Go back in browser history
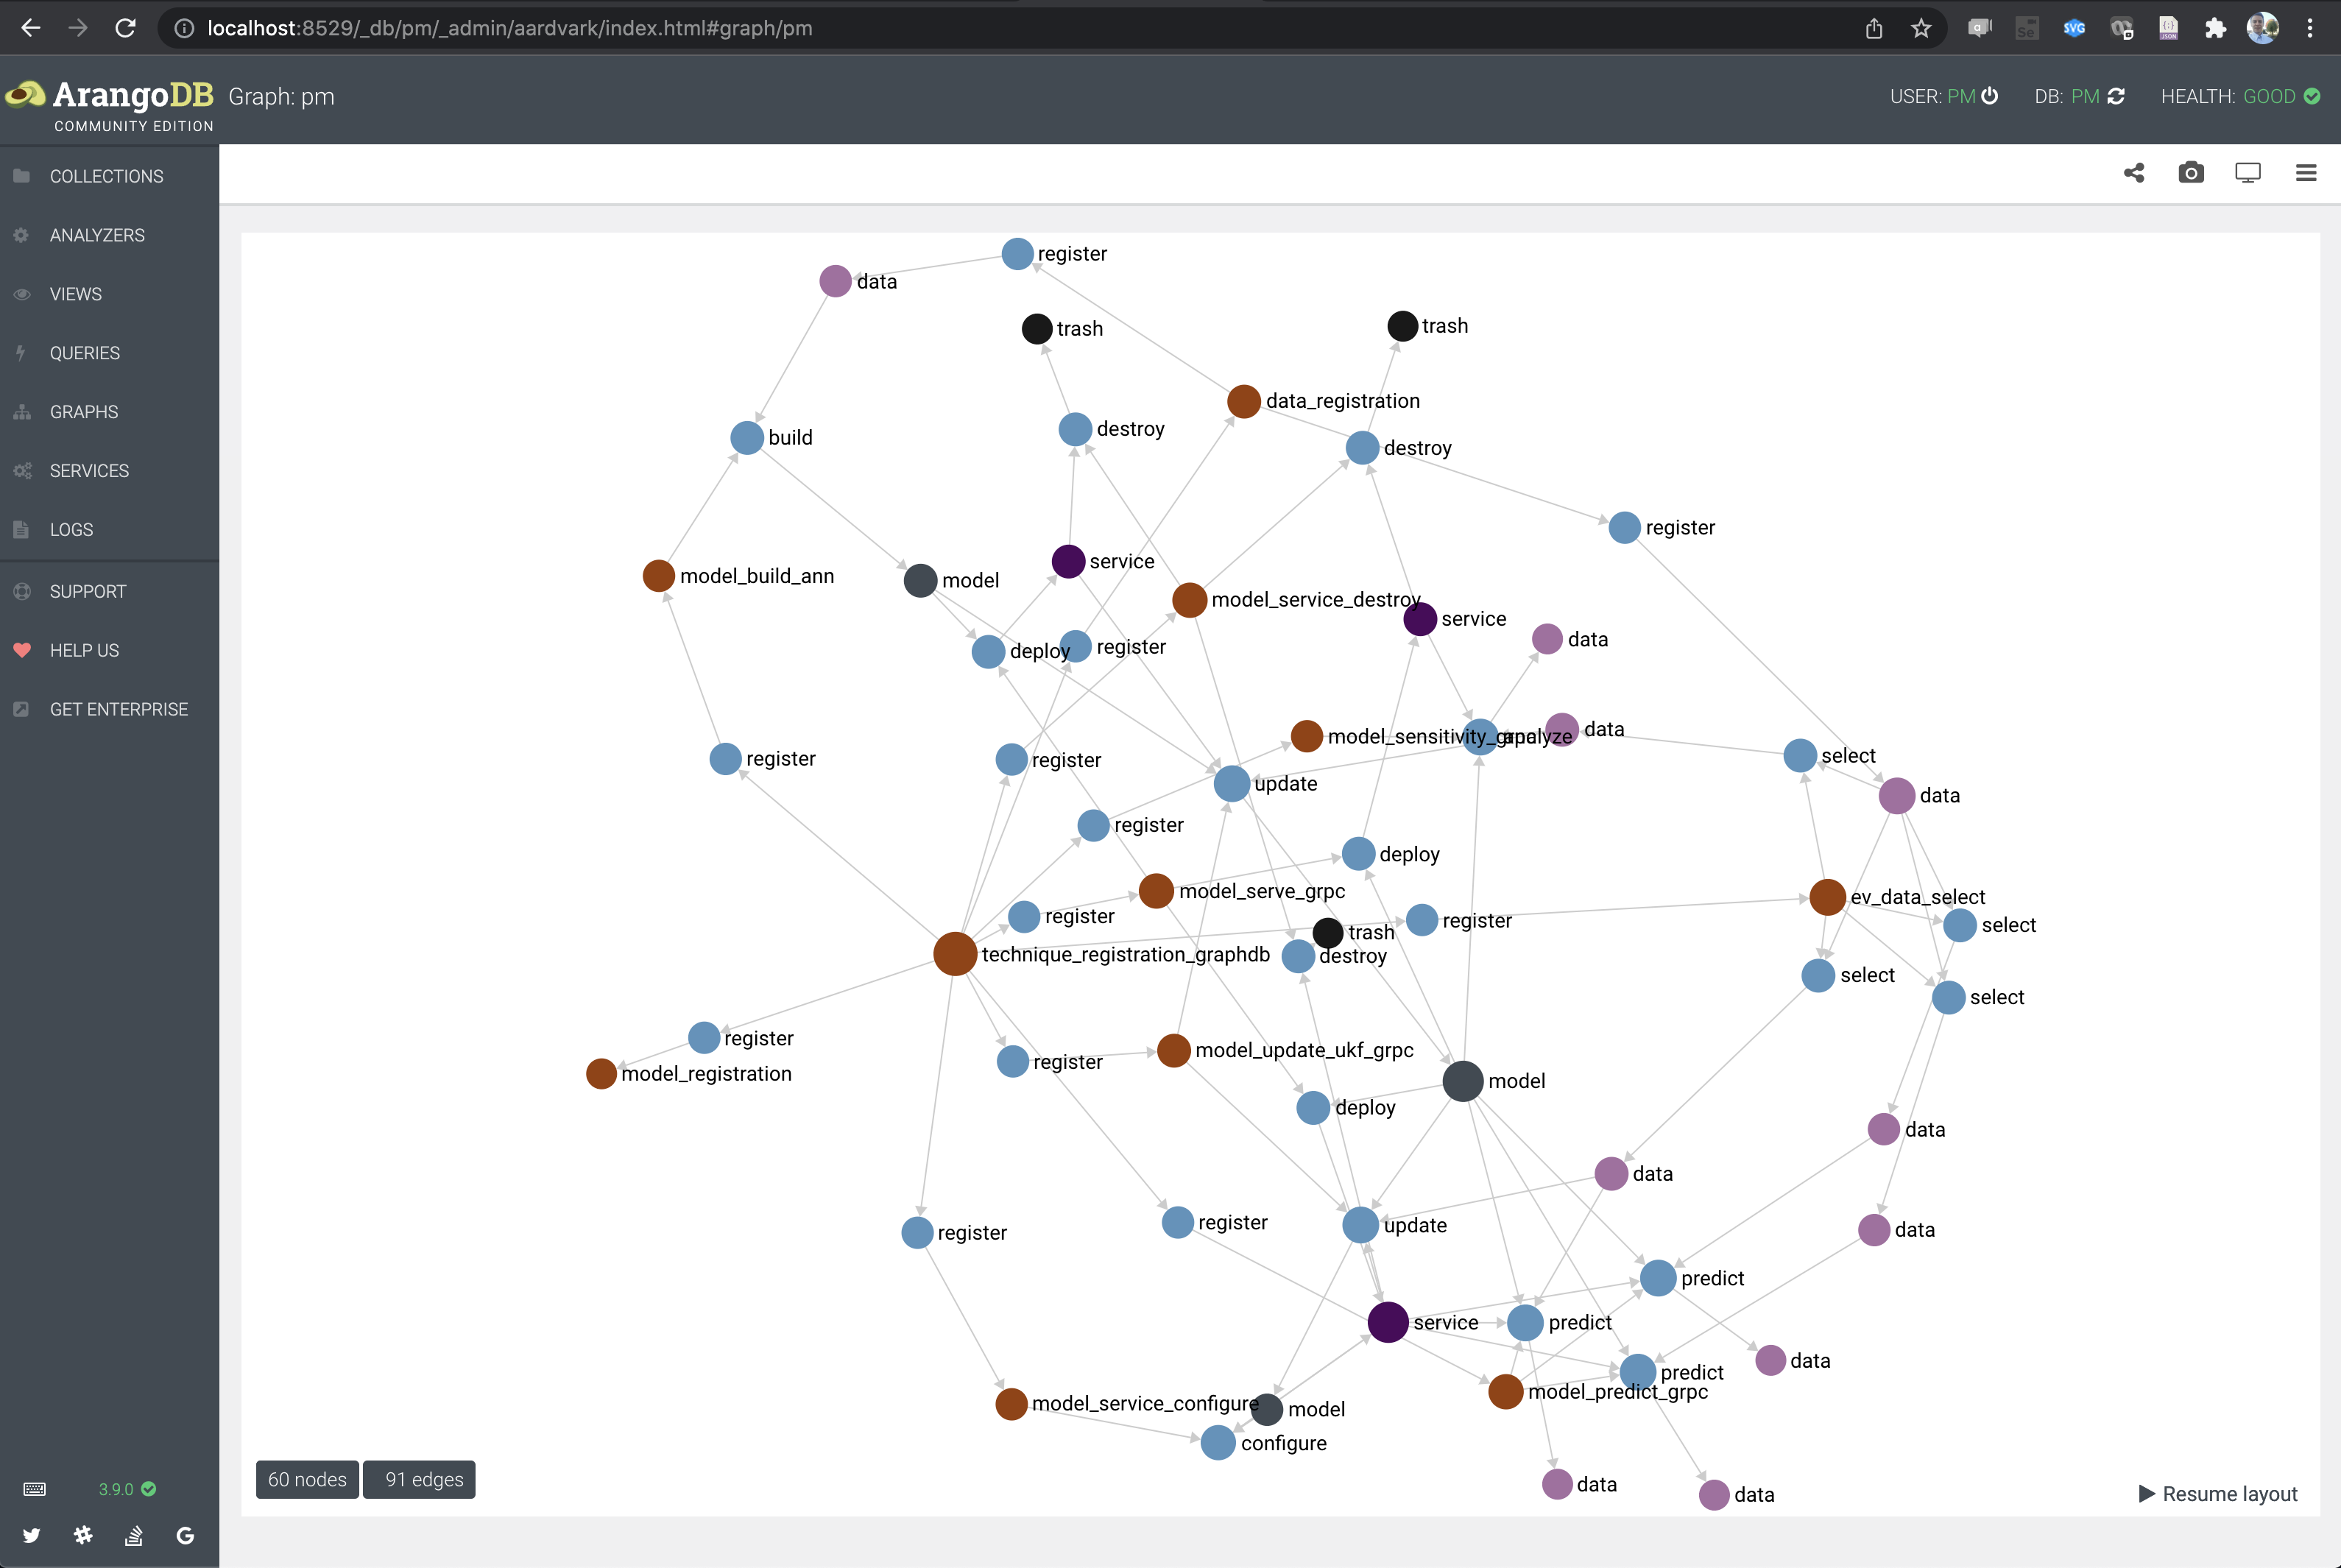This screenshot has width=2341, height=1568. [x=31, y=28]
